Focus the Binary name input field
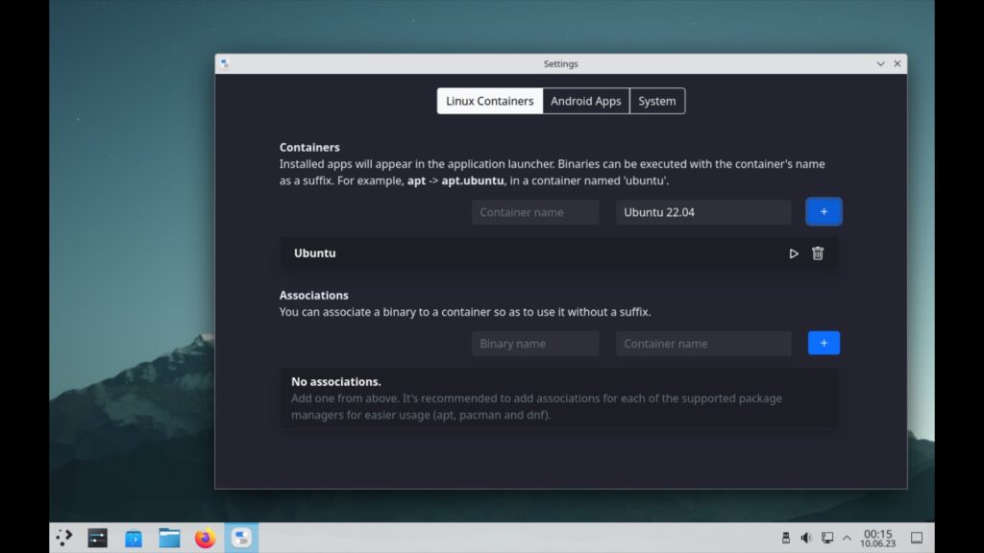Image resolution: width=984 pixels, height=553 pixels. (x=534, y=344)
